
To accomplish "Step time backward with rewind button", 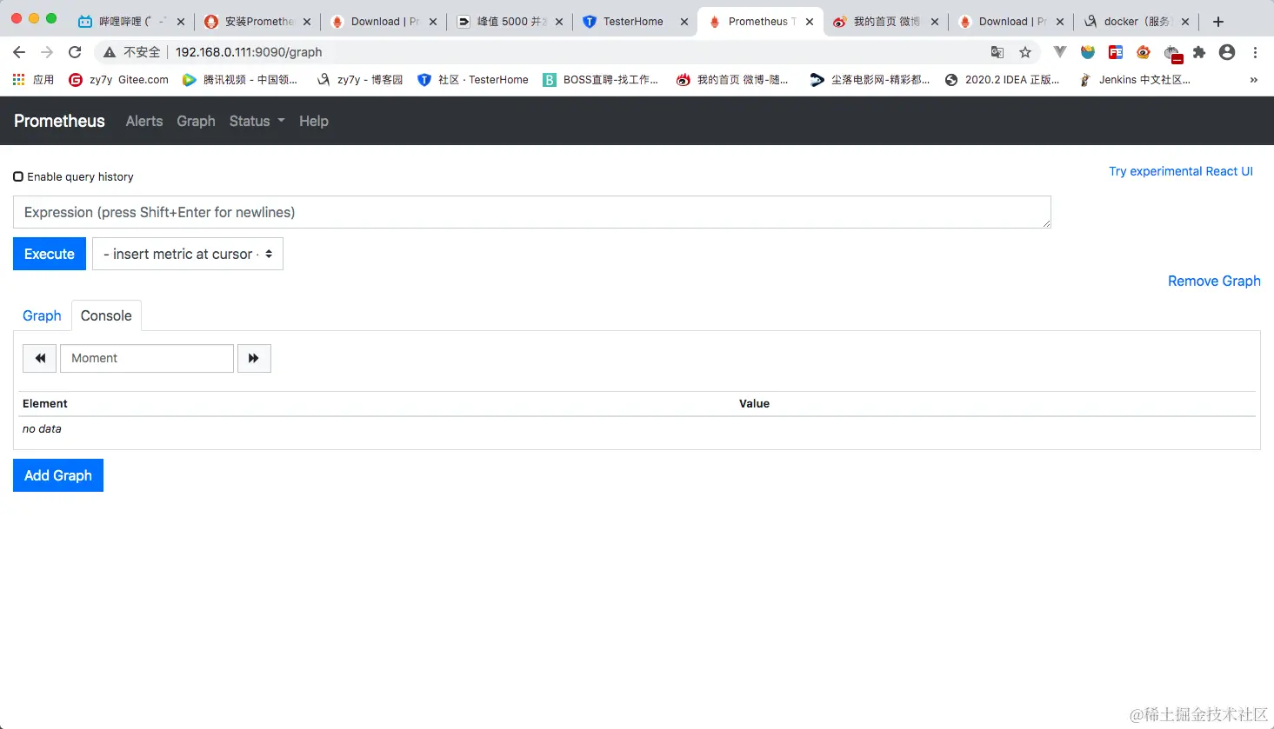I will 40,358.
